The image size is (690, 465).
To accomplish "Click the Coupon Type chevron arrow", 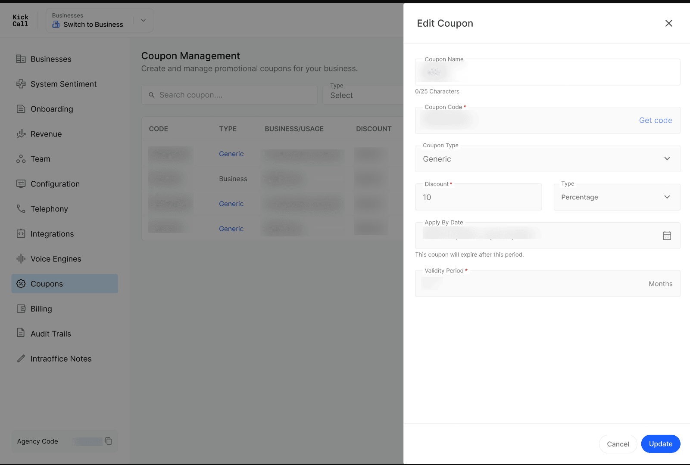I will click(667, 159).
